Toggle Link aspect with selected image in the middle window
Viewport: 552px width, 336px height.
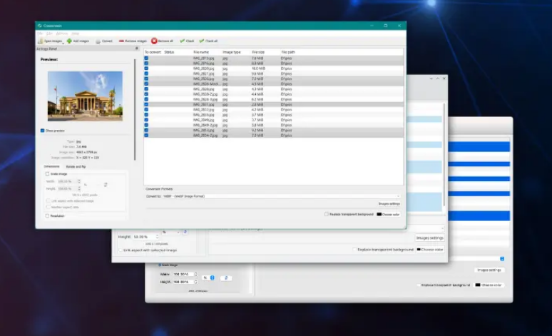point(121,250)
